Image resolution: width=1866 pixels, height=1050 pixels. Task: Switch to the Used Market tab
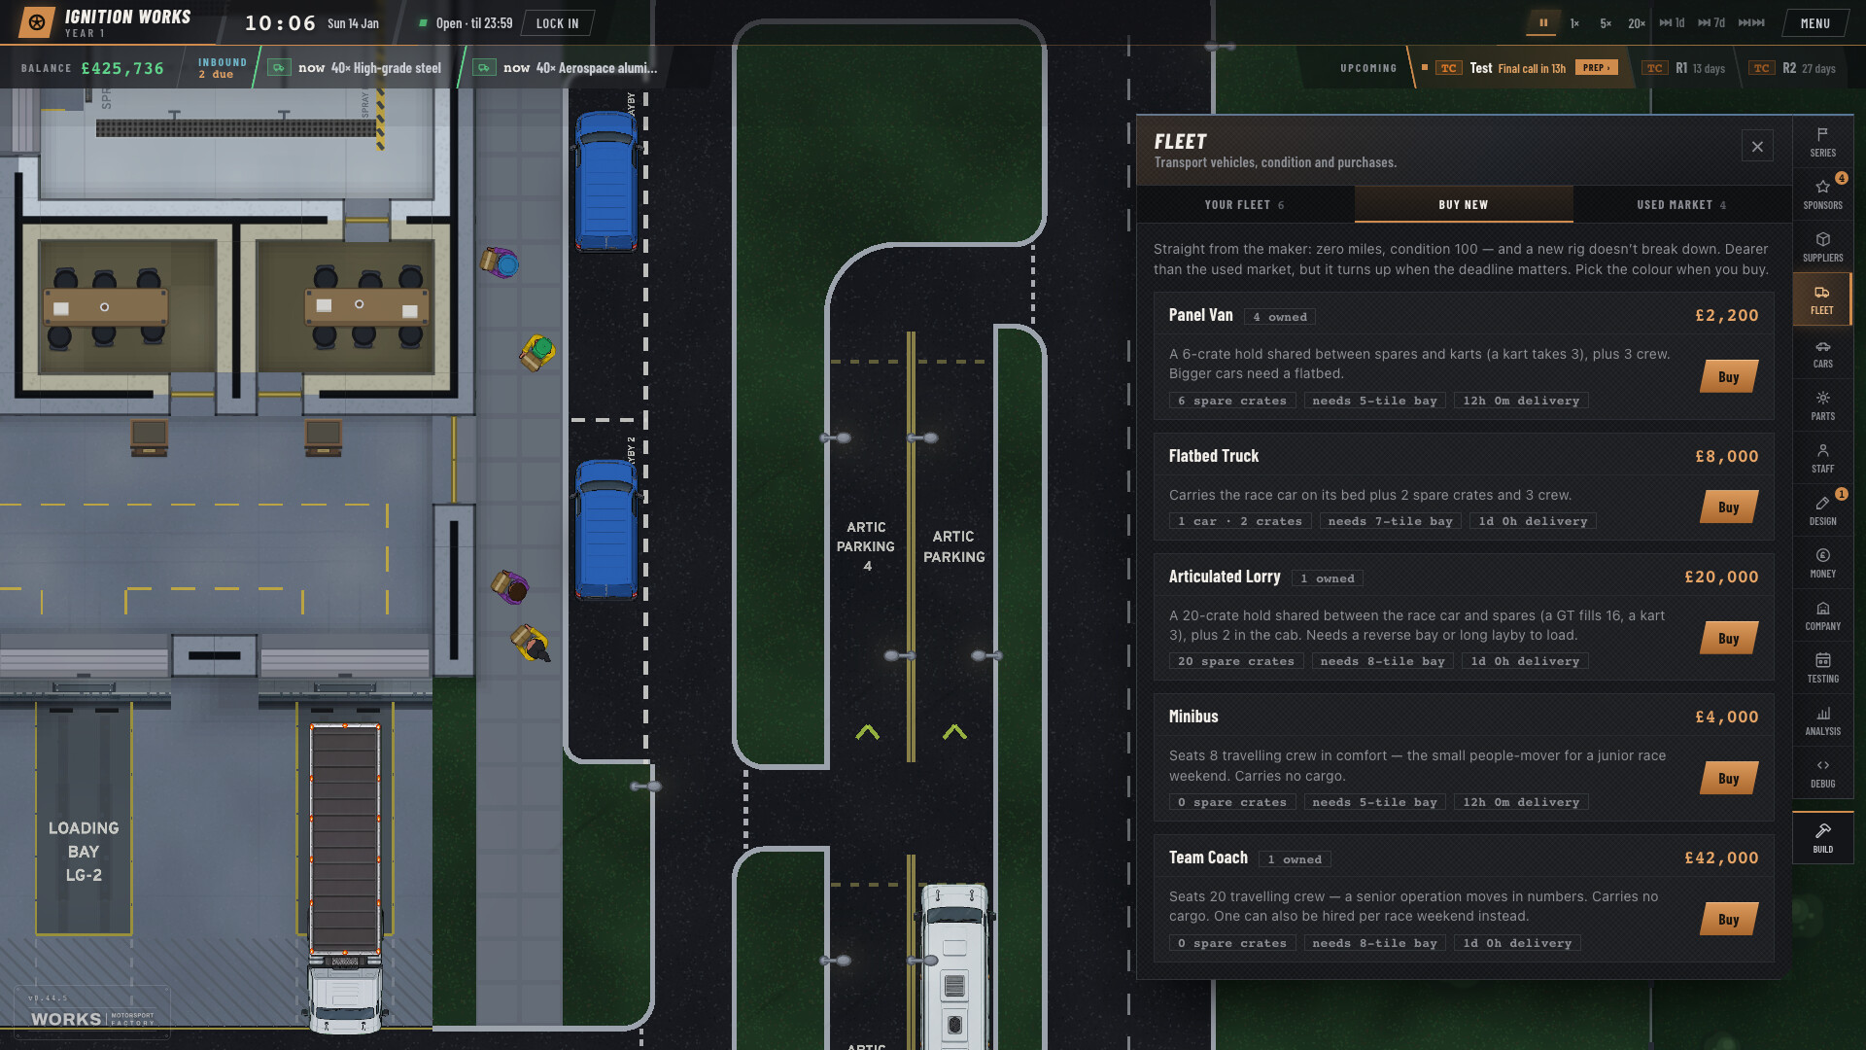coord(1682,204)
